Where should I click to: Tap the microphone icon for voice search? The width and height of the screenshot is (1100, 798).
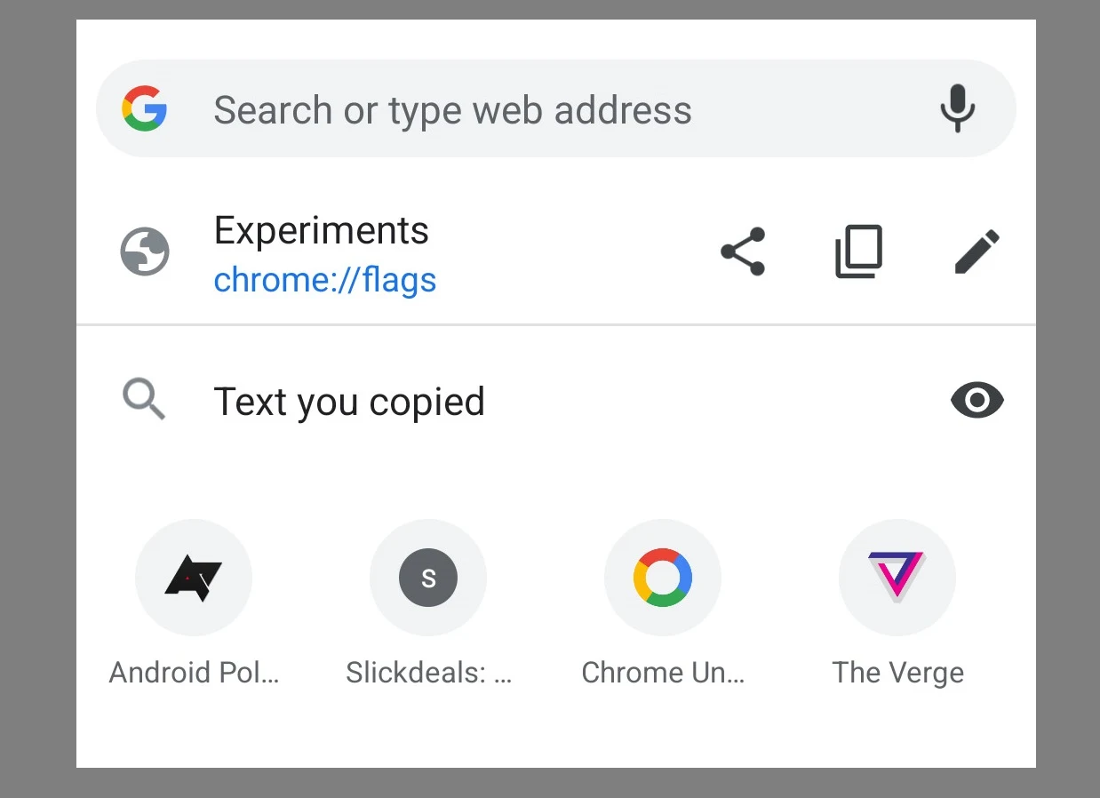point(958,108)
